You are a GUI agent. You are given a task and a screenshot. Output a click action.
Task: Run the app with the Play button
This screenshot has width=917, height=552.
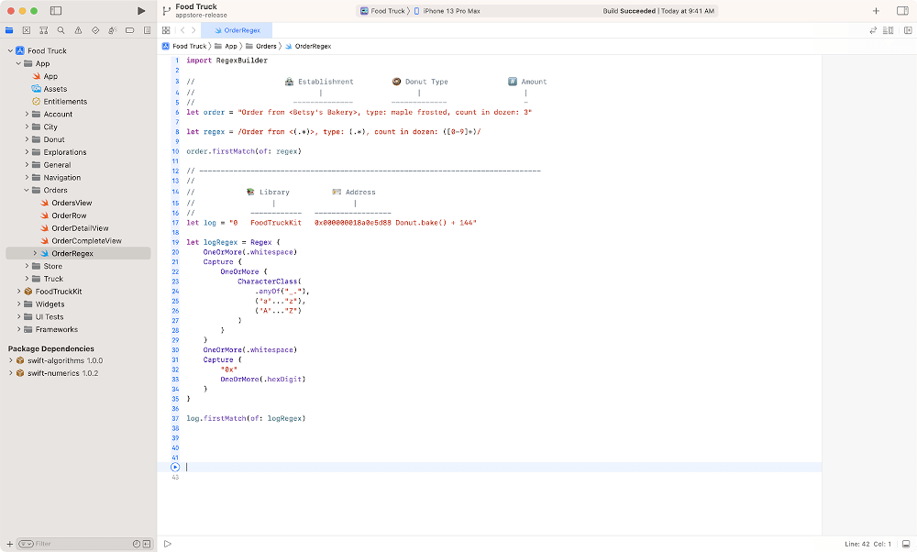[141, 11]
